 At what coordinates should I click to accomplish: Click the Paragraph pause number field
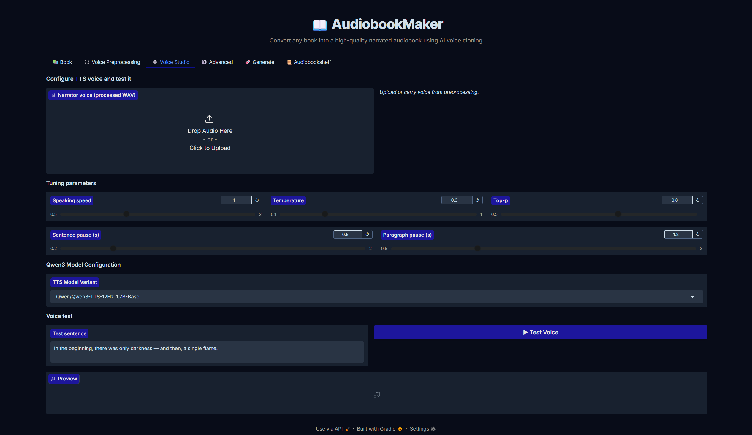pyautogui.click(x=678, y=234)
